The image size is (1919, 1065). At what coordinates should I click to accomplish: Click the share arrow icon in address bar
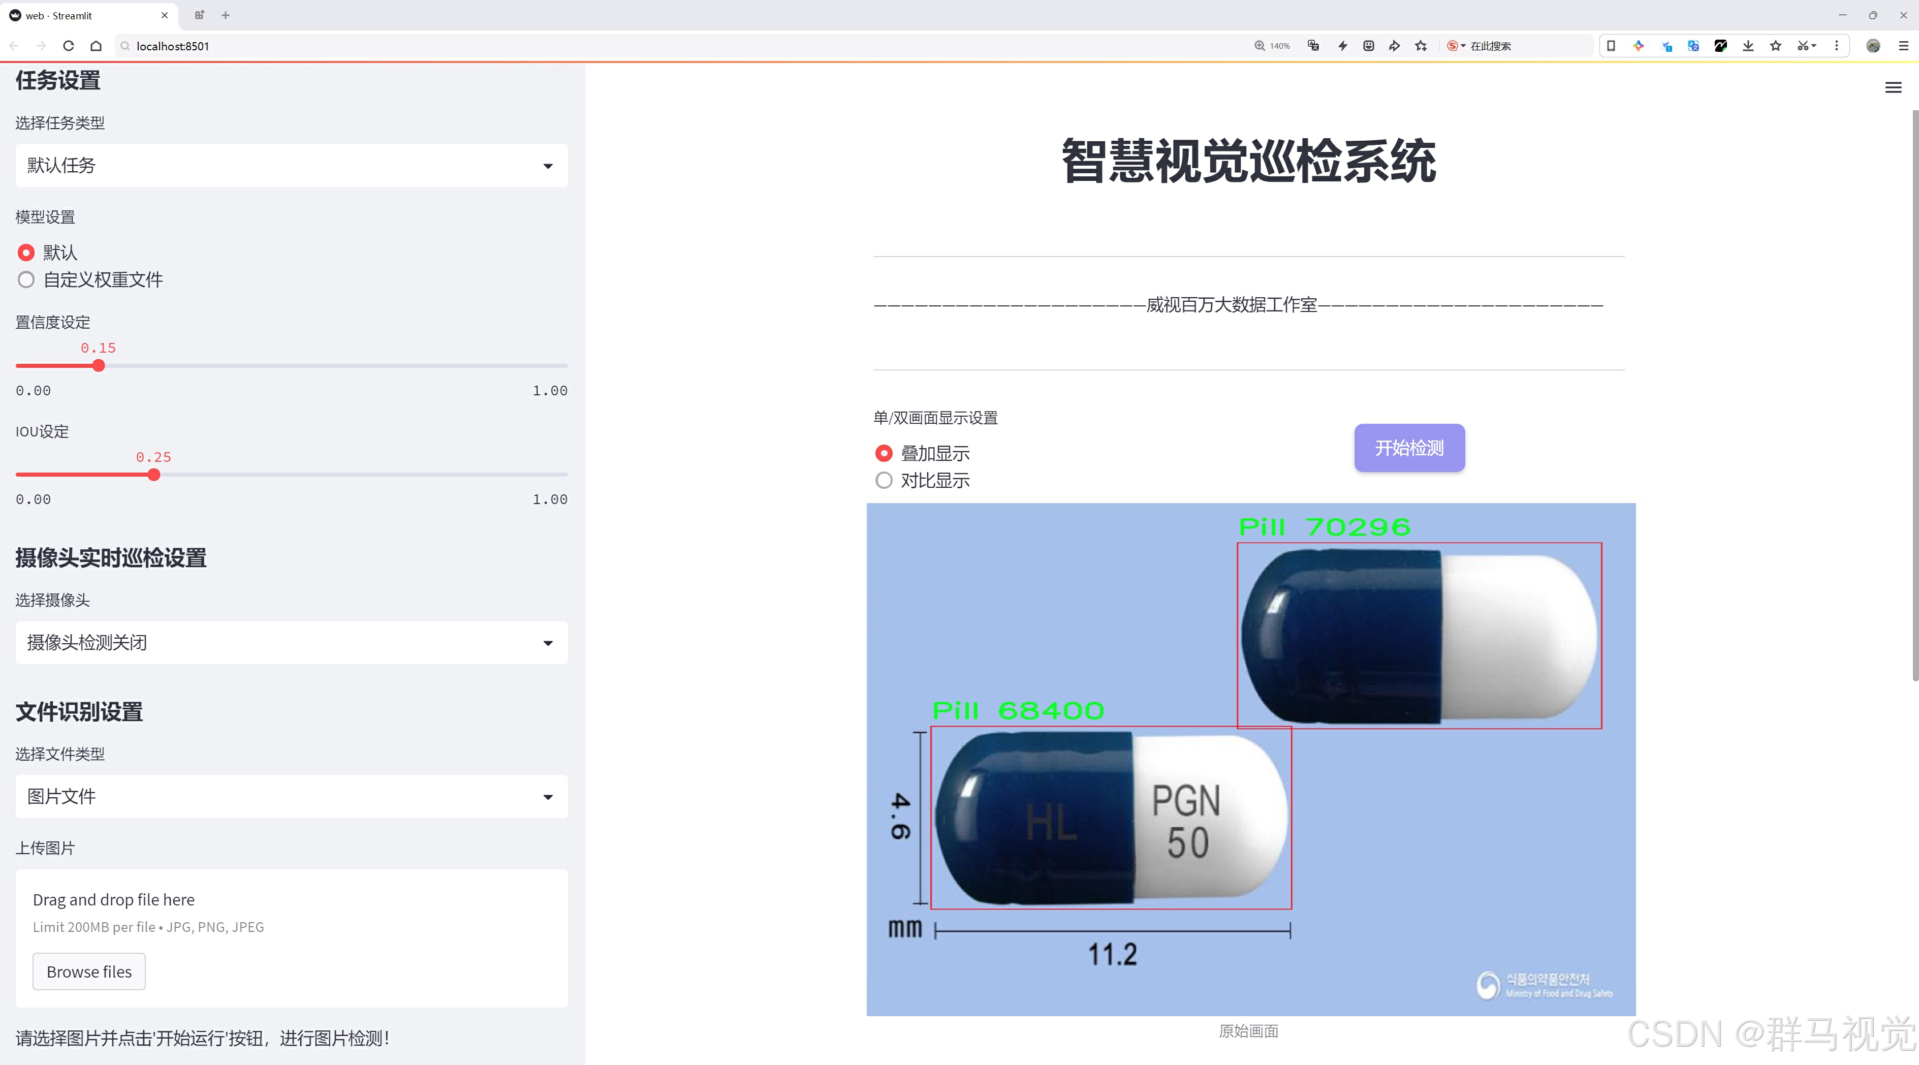pyautogui.click(x=1395, y=46)
